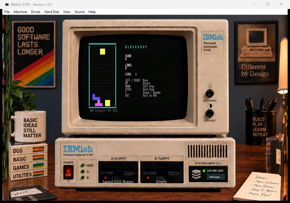Click the A: FLOPPY drive slot

click(118, 172)
